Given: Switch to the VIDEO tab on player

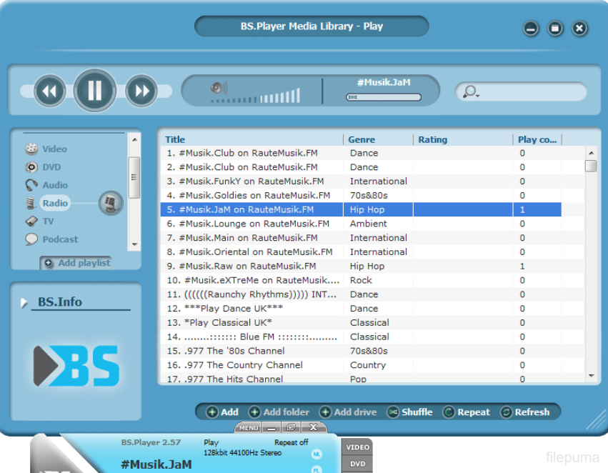Looking at the screenshot, I should pyautogui.click(x=357, y=447).
